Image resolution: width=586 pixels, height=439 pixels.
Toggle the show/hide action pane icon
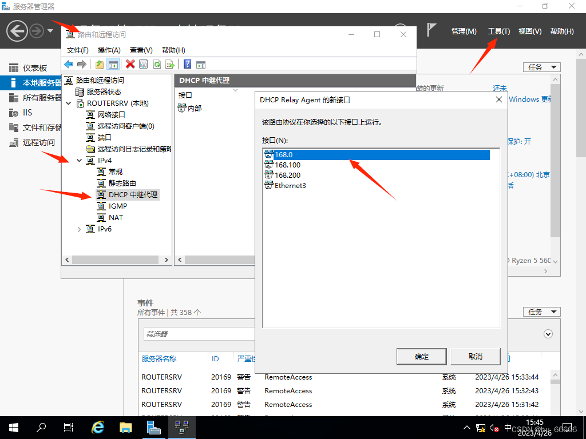[x=201, y=64]
